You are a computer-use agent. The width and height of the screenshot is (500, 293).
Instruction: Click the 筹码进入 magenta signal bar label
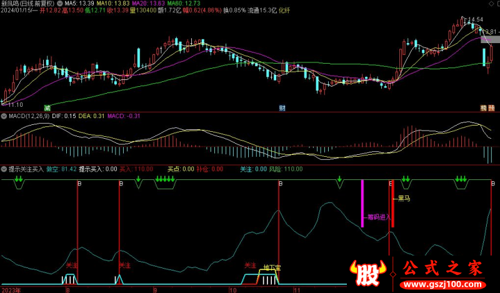pyautogui.click(x=378, y=217)
